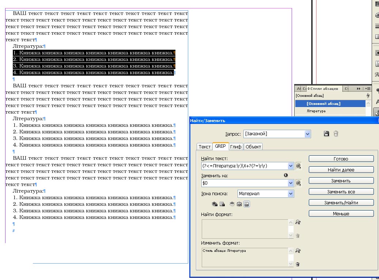The height and width of the screenshot is (280, 379).
Task: Click the delete query trash icon
Action: point(336,134)
